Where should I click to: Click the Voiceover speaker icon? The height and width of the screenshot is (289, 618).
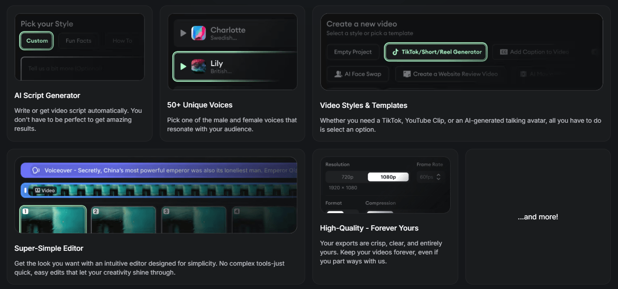coord(36,170)
